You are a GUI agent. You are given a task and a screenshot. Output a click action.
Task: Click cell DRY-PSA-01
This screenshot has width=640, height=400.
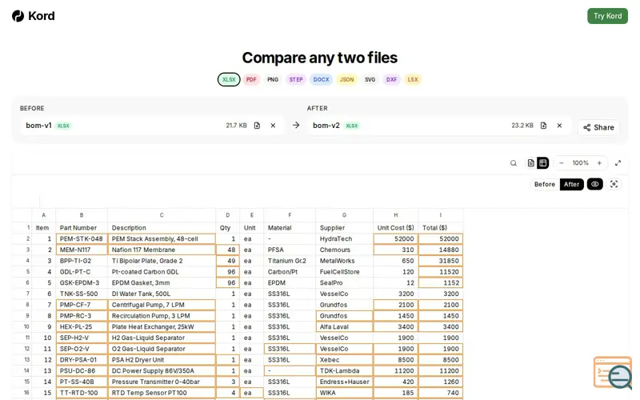[x=82, y=360]
